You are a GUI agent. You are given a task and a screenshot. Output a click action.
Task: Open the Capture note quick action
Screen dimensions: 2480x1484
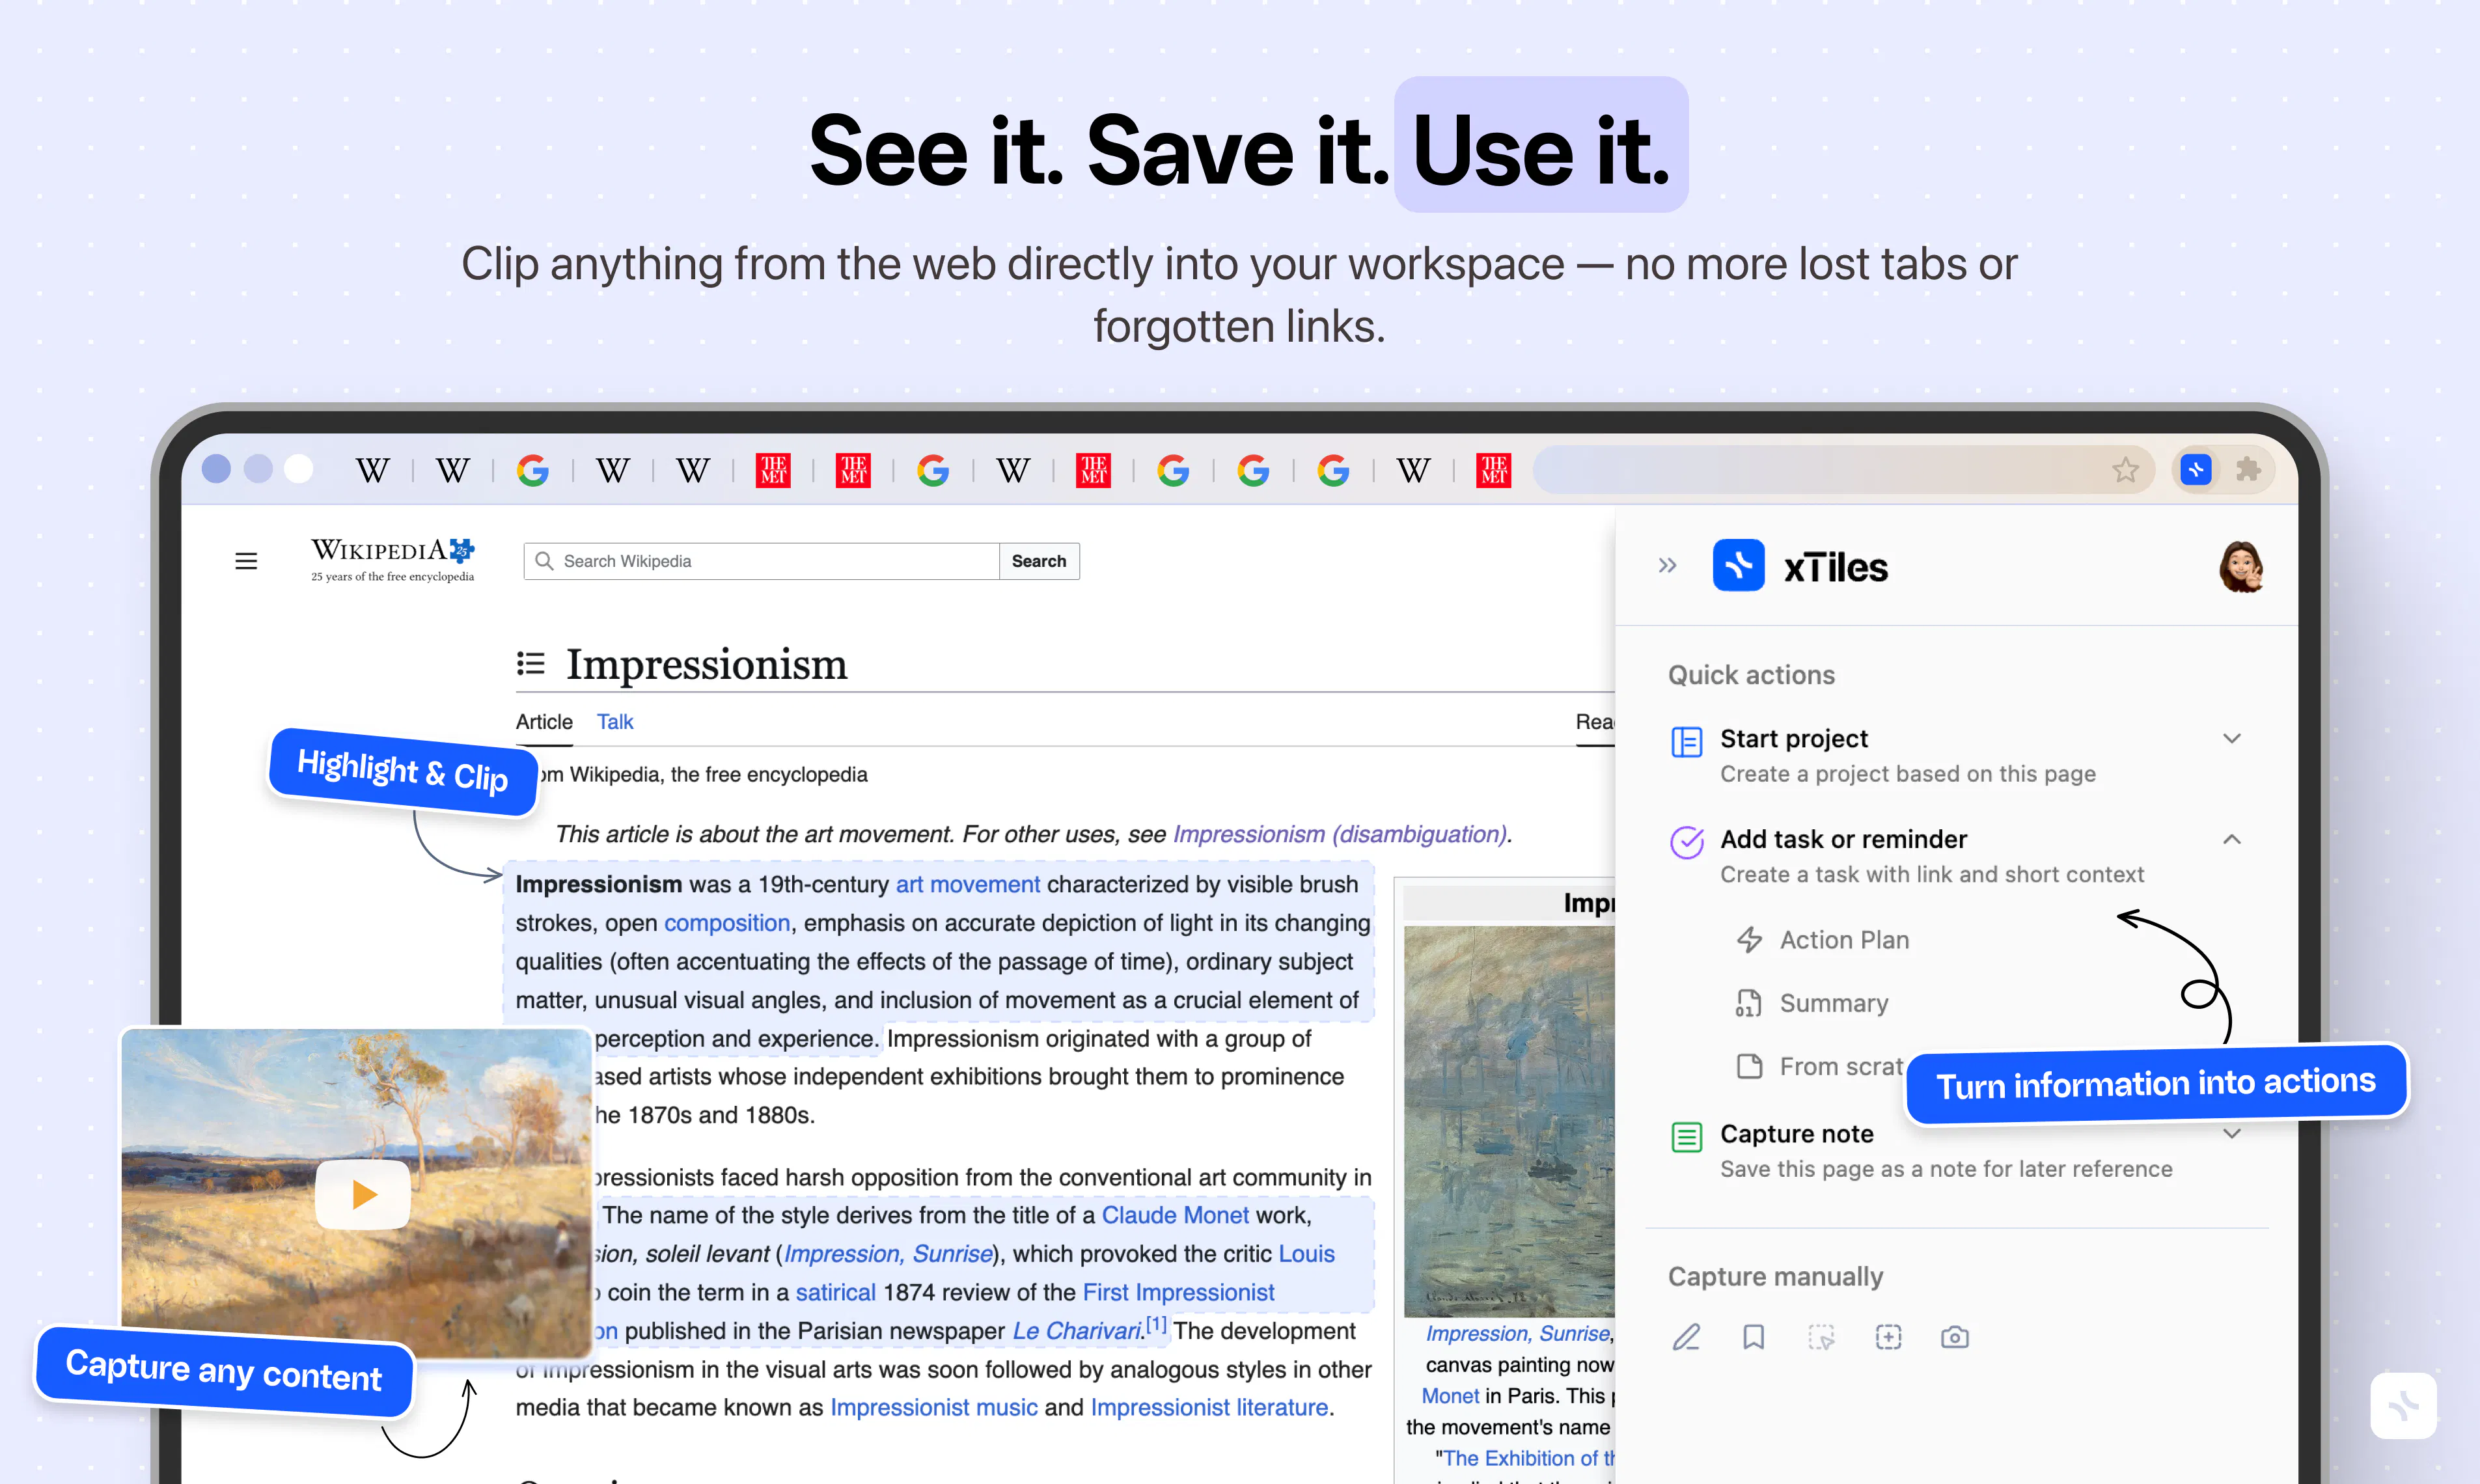click(x=1956, y=1150)
